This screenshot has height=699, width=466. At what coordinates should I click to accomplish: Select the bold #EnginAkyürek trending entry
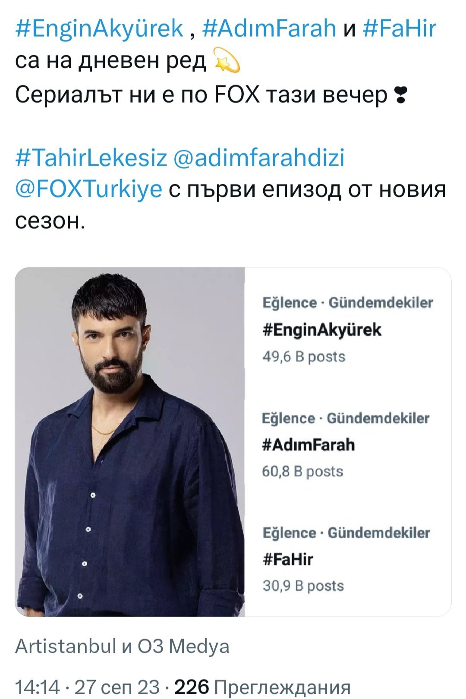click(322, 330)
